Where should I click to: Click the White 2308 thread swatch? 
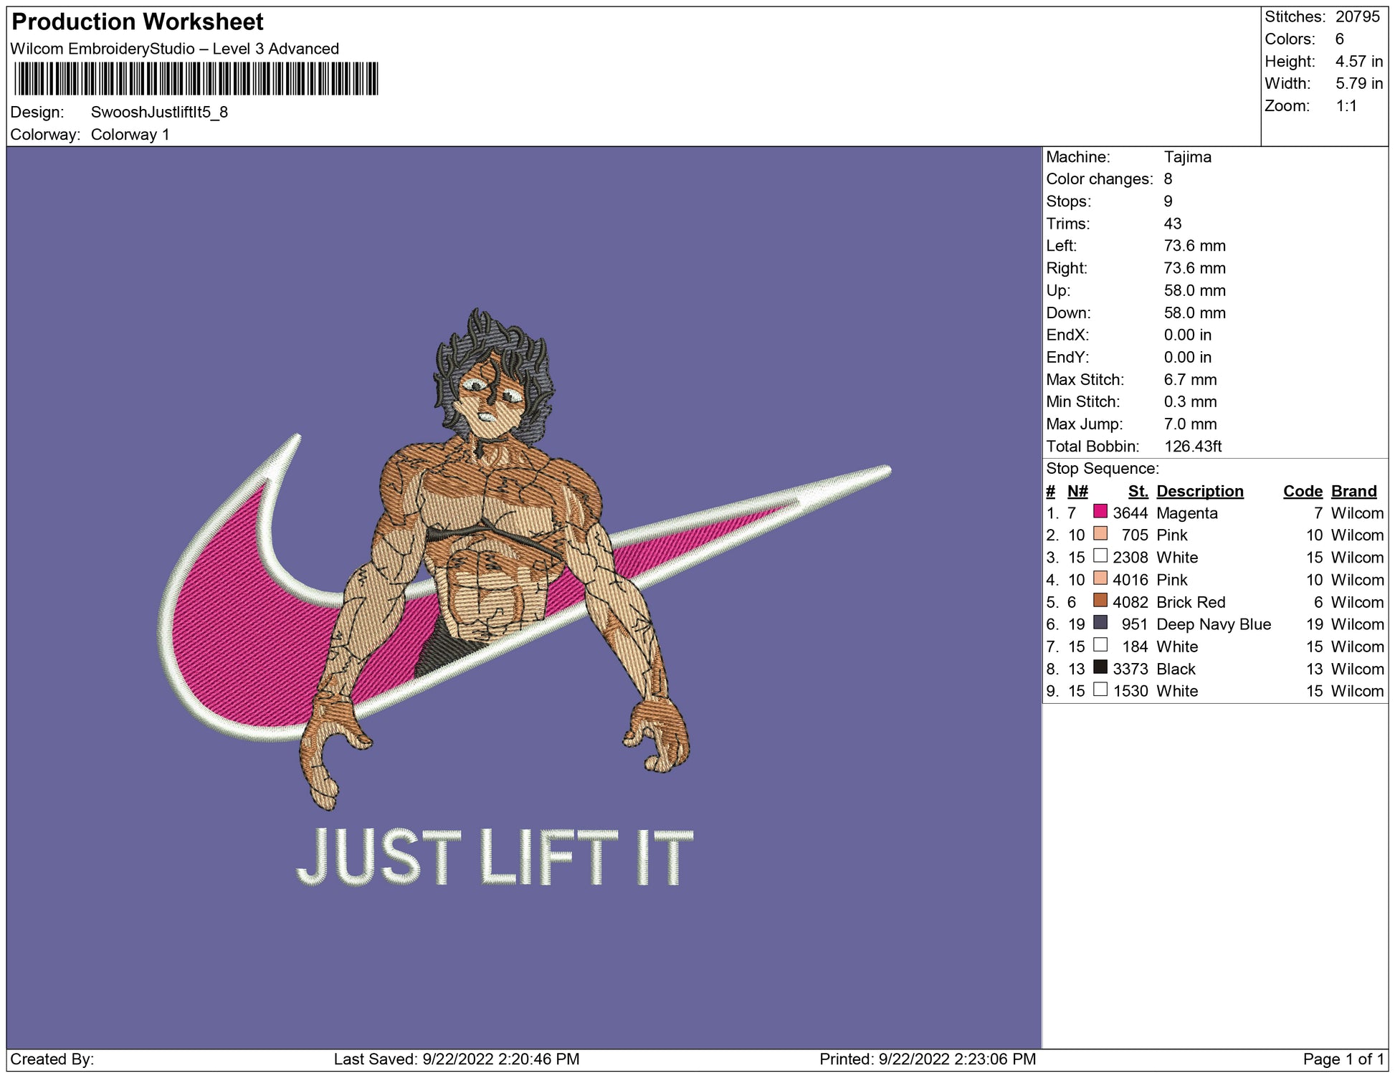coord(1100,556)
